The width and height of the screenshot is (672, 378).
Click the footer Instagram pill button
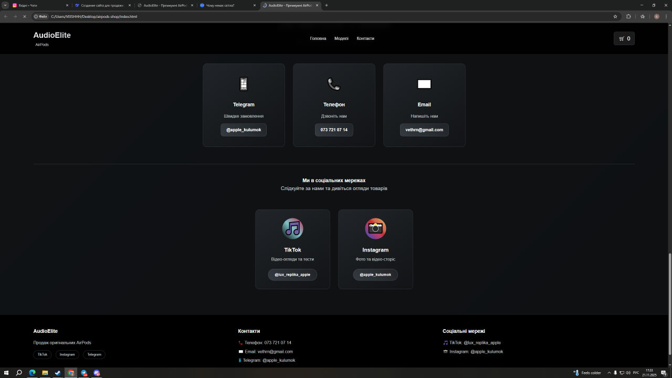coord(67,354)
